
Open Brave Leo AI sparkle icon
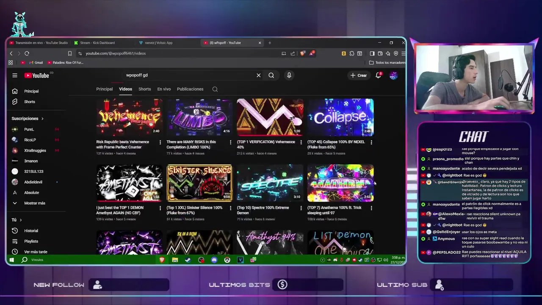(388, 53)
